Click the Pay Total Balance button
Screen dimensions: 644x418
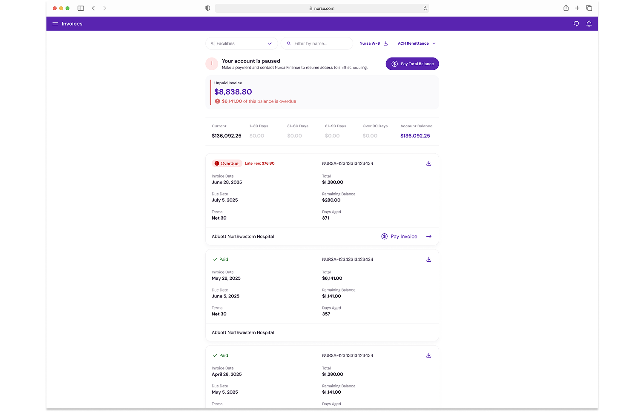pos(412,64)
